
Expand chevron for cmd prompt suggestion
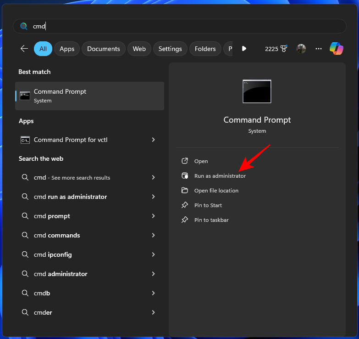[154, 216]
